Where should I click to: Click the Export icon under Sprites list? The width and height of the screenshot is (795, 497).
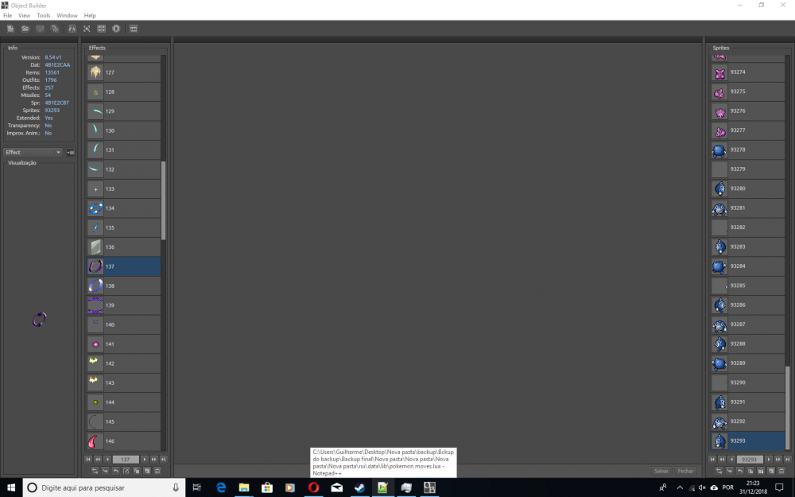click(x=739, y=471)
